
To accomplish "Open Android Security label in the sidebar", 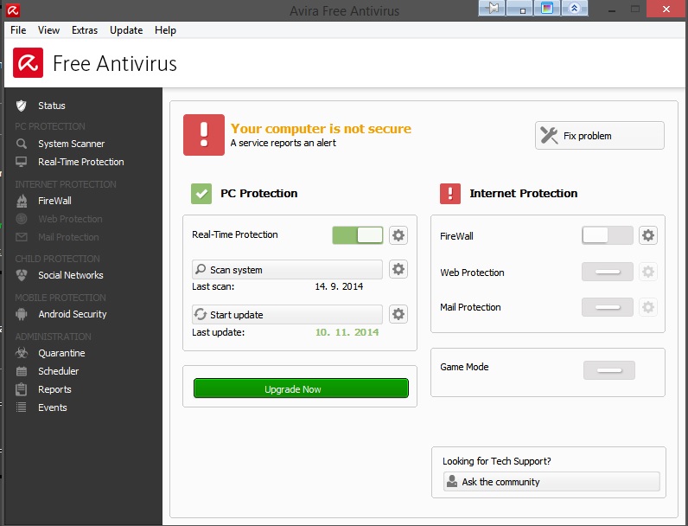I will (x=72, y=314).
